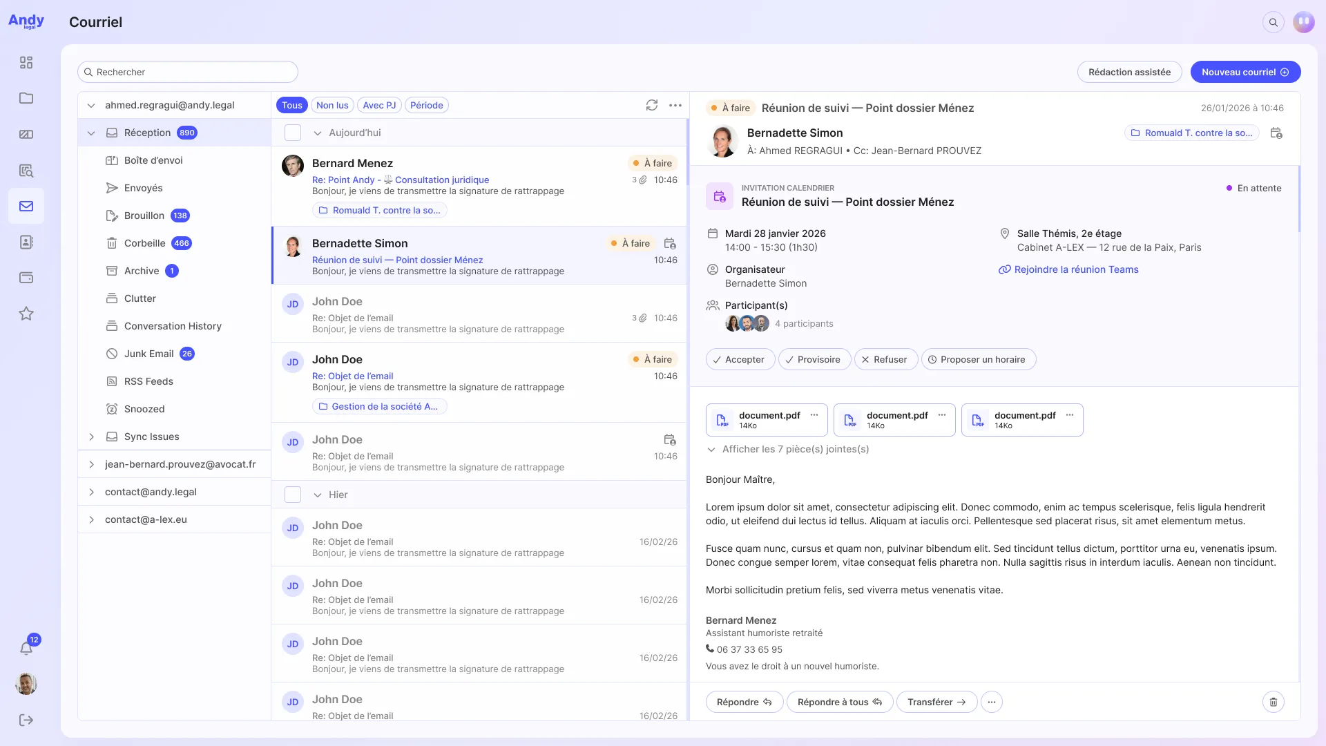This screenshot has width=1326, height=746.
Task: Expand the contact@andy.legal account
Action: pos(91,492)
